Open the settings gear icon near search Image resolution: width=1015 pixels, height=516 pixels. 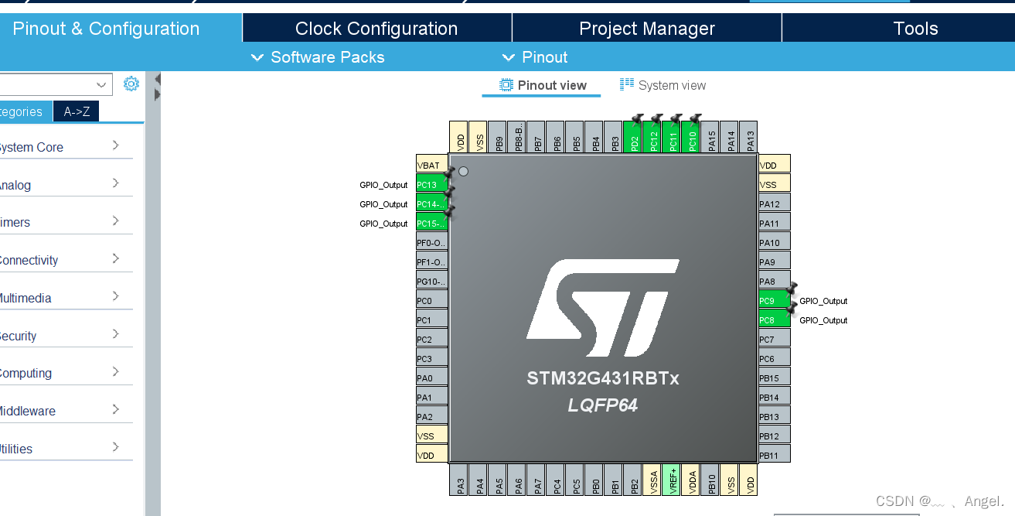click(x=131, y=84)
